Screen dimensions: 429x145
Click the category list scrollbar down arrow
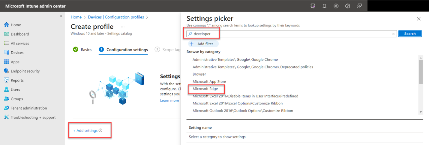[x=421, y=112]
